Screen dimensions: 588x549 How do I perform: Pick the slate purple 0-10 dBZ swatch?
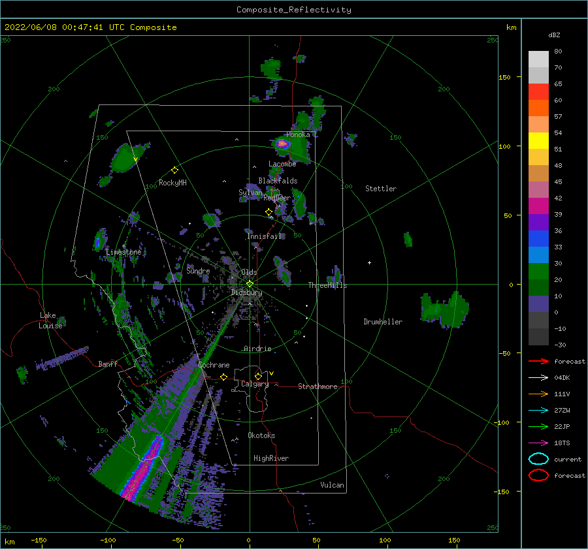click(538, 304)
